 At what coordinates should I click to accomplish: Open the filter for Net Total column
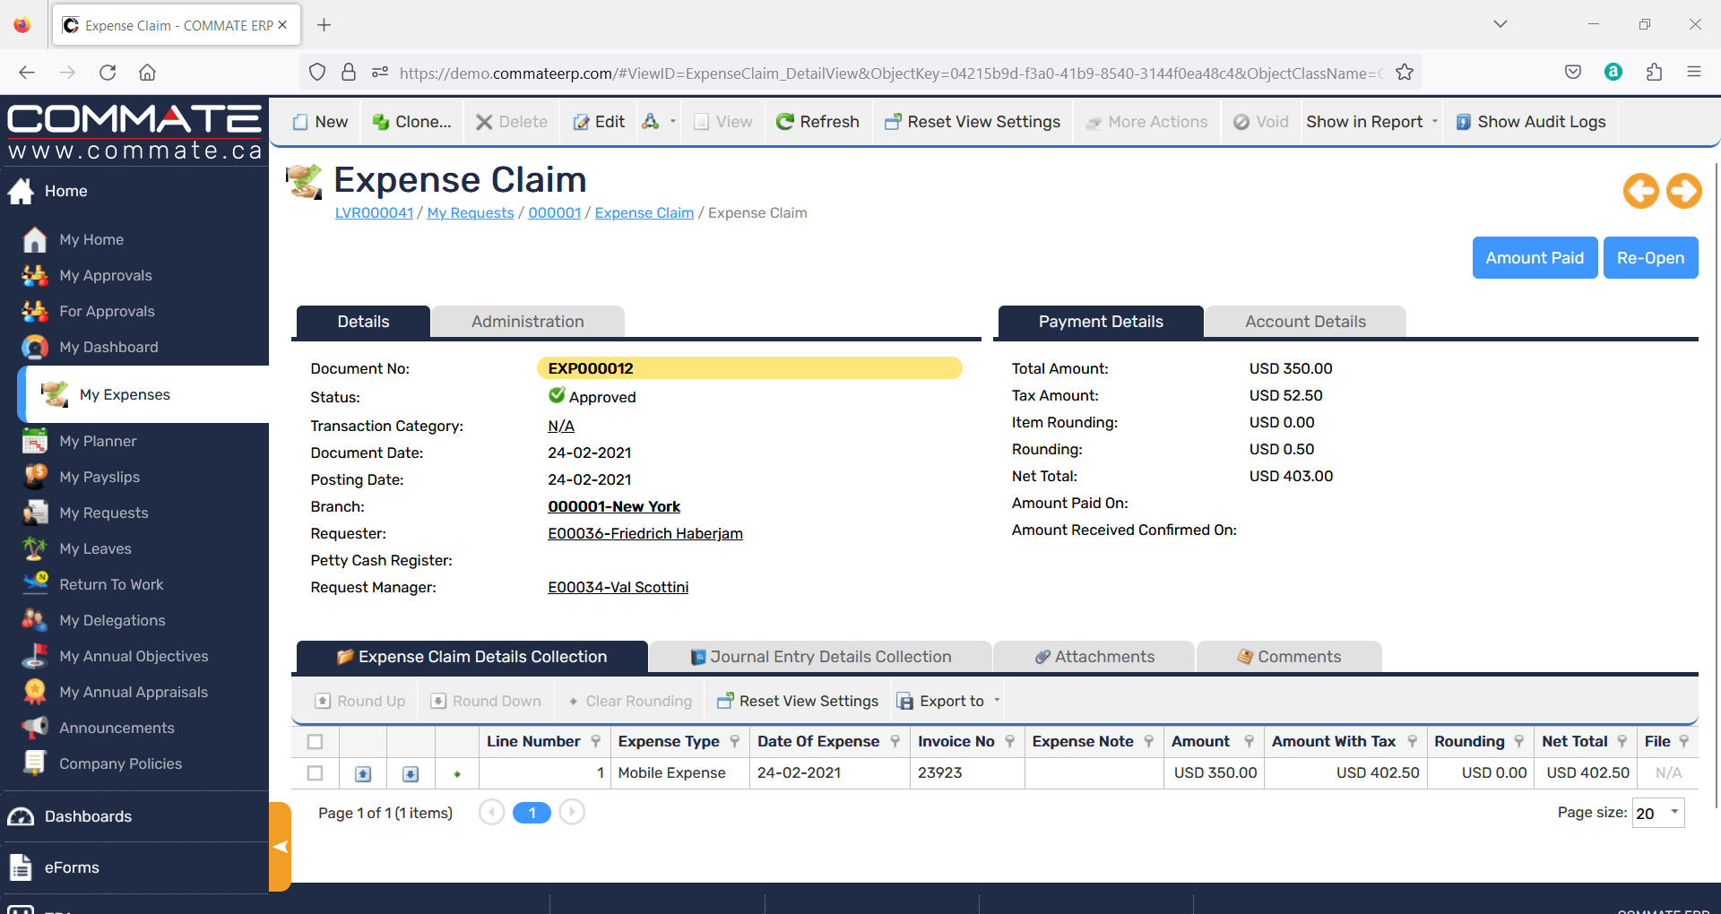[x=1622, y=741]
